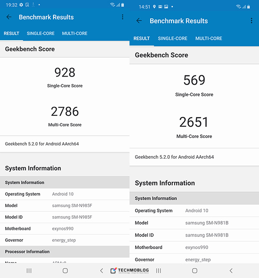259x278 pixels.
Task: Tap mail icon in right status bar
Action: (160, 7)
